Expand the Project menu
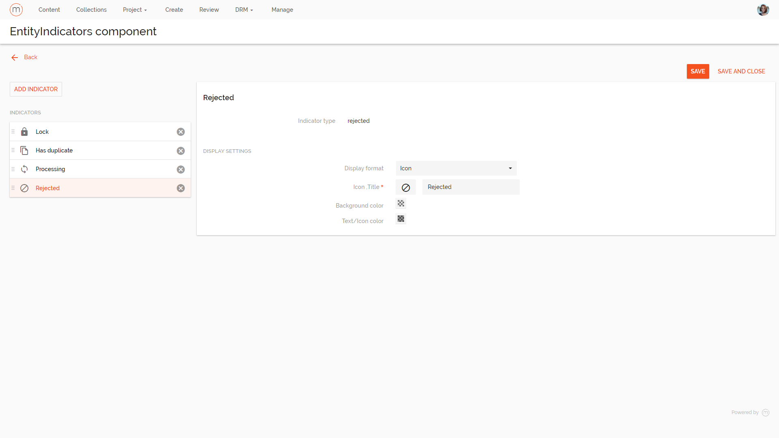 [135, 9]
